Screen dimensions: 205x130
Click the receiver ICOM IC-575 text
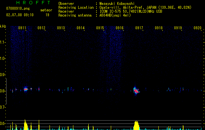point(131,11)
